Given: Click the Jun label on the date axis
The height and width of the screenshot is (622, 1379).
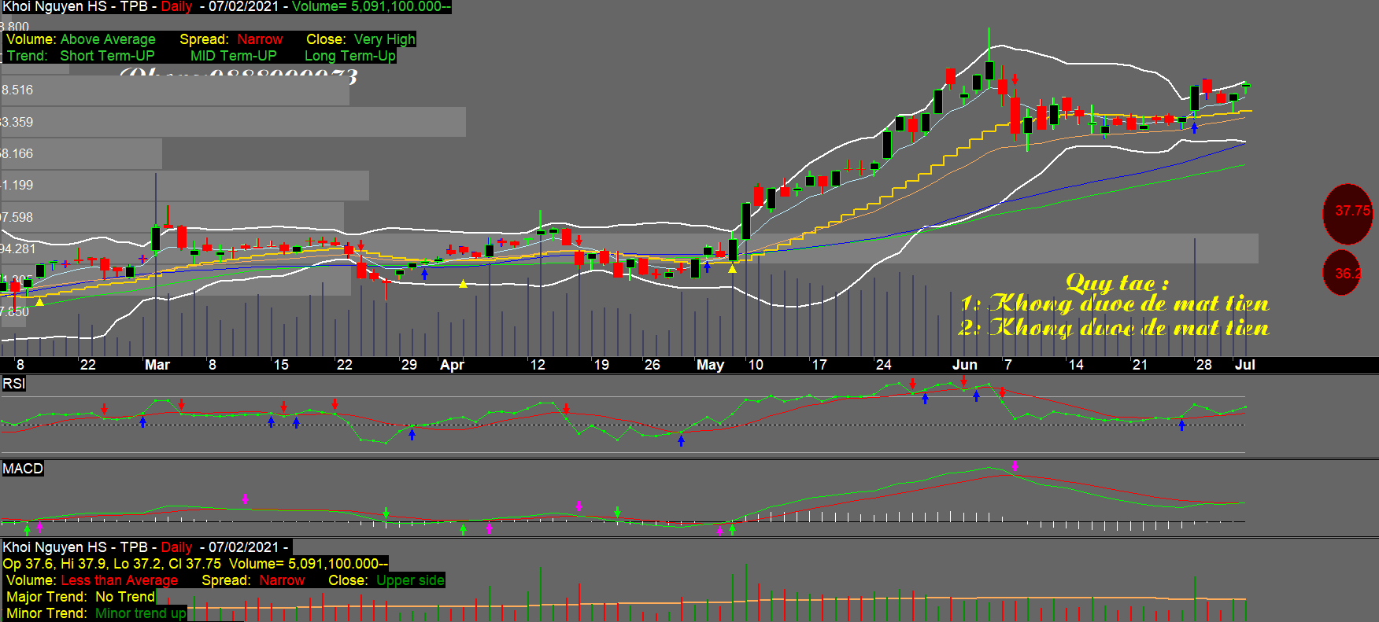Looking at the screenshot, I should click(964, 365).
